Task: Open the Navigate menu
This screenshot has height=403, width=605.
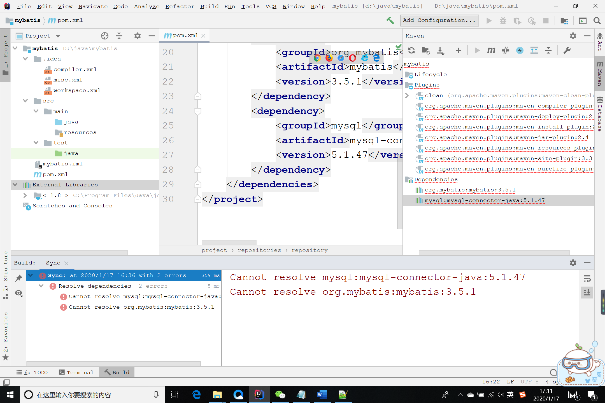Action: (93, 6)
